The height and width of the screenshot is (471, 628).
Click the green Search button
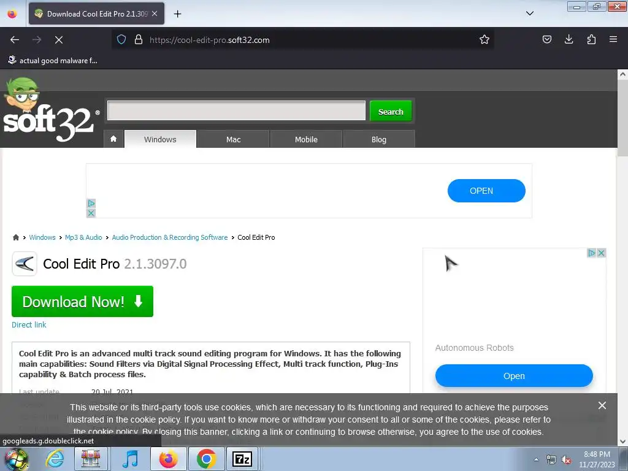(391, 112)
